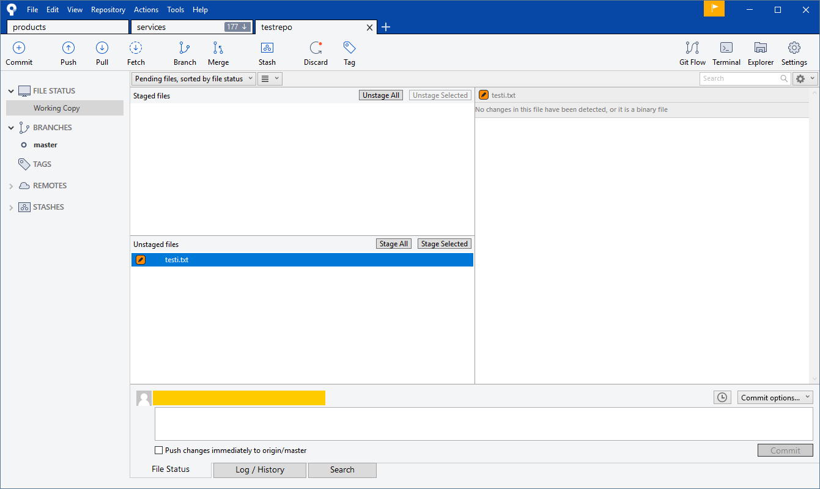This screenshot has height=489, width=820.
Task: Switch to the products repository tab
Action: [x=68, y=27]
